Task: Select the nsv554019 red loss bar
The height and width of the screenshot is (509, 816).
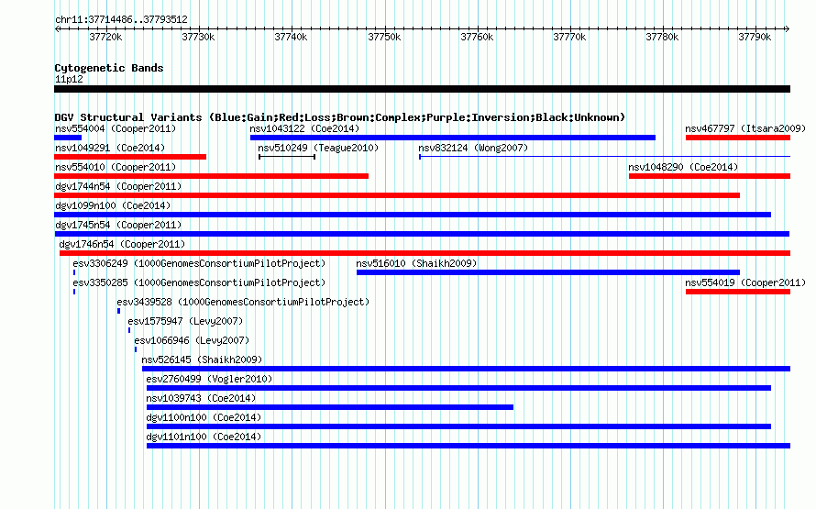Action: (738, 292)
